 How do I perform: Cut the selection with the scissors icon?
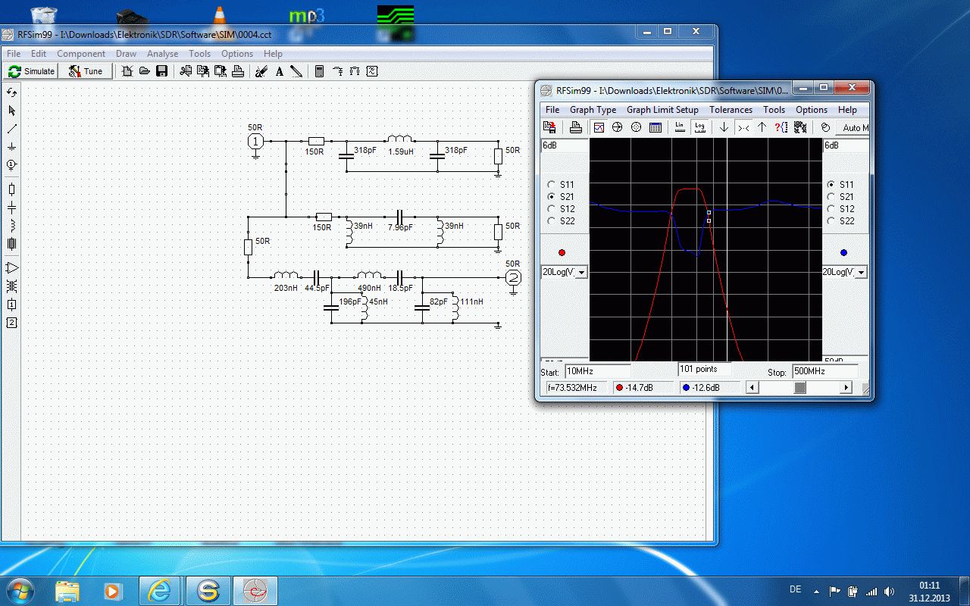point(186,71)
